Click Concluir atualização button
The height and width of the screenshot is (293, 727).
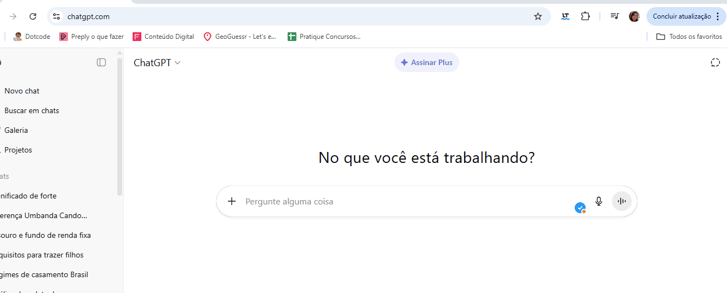click(686, 16)
